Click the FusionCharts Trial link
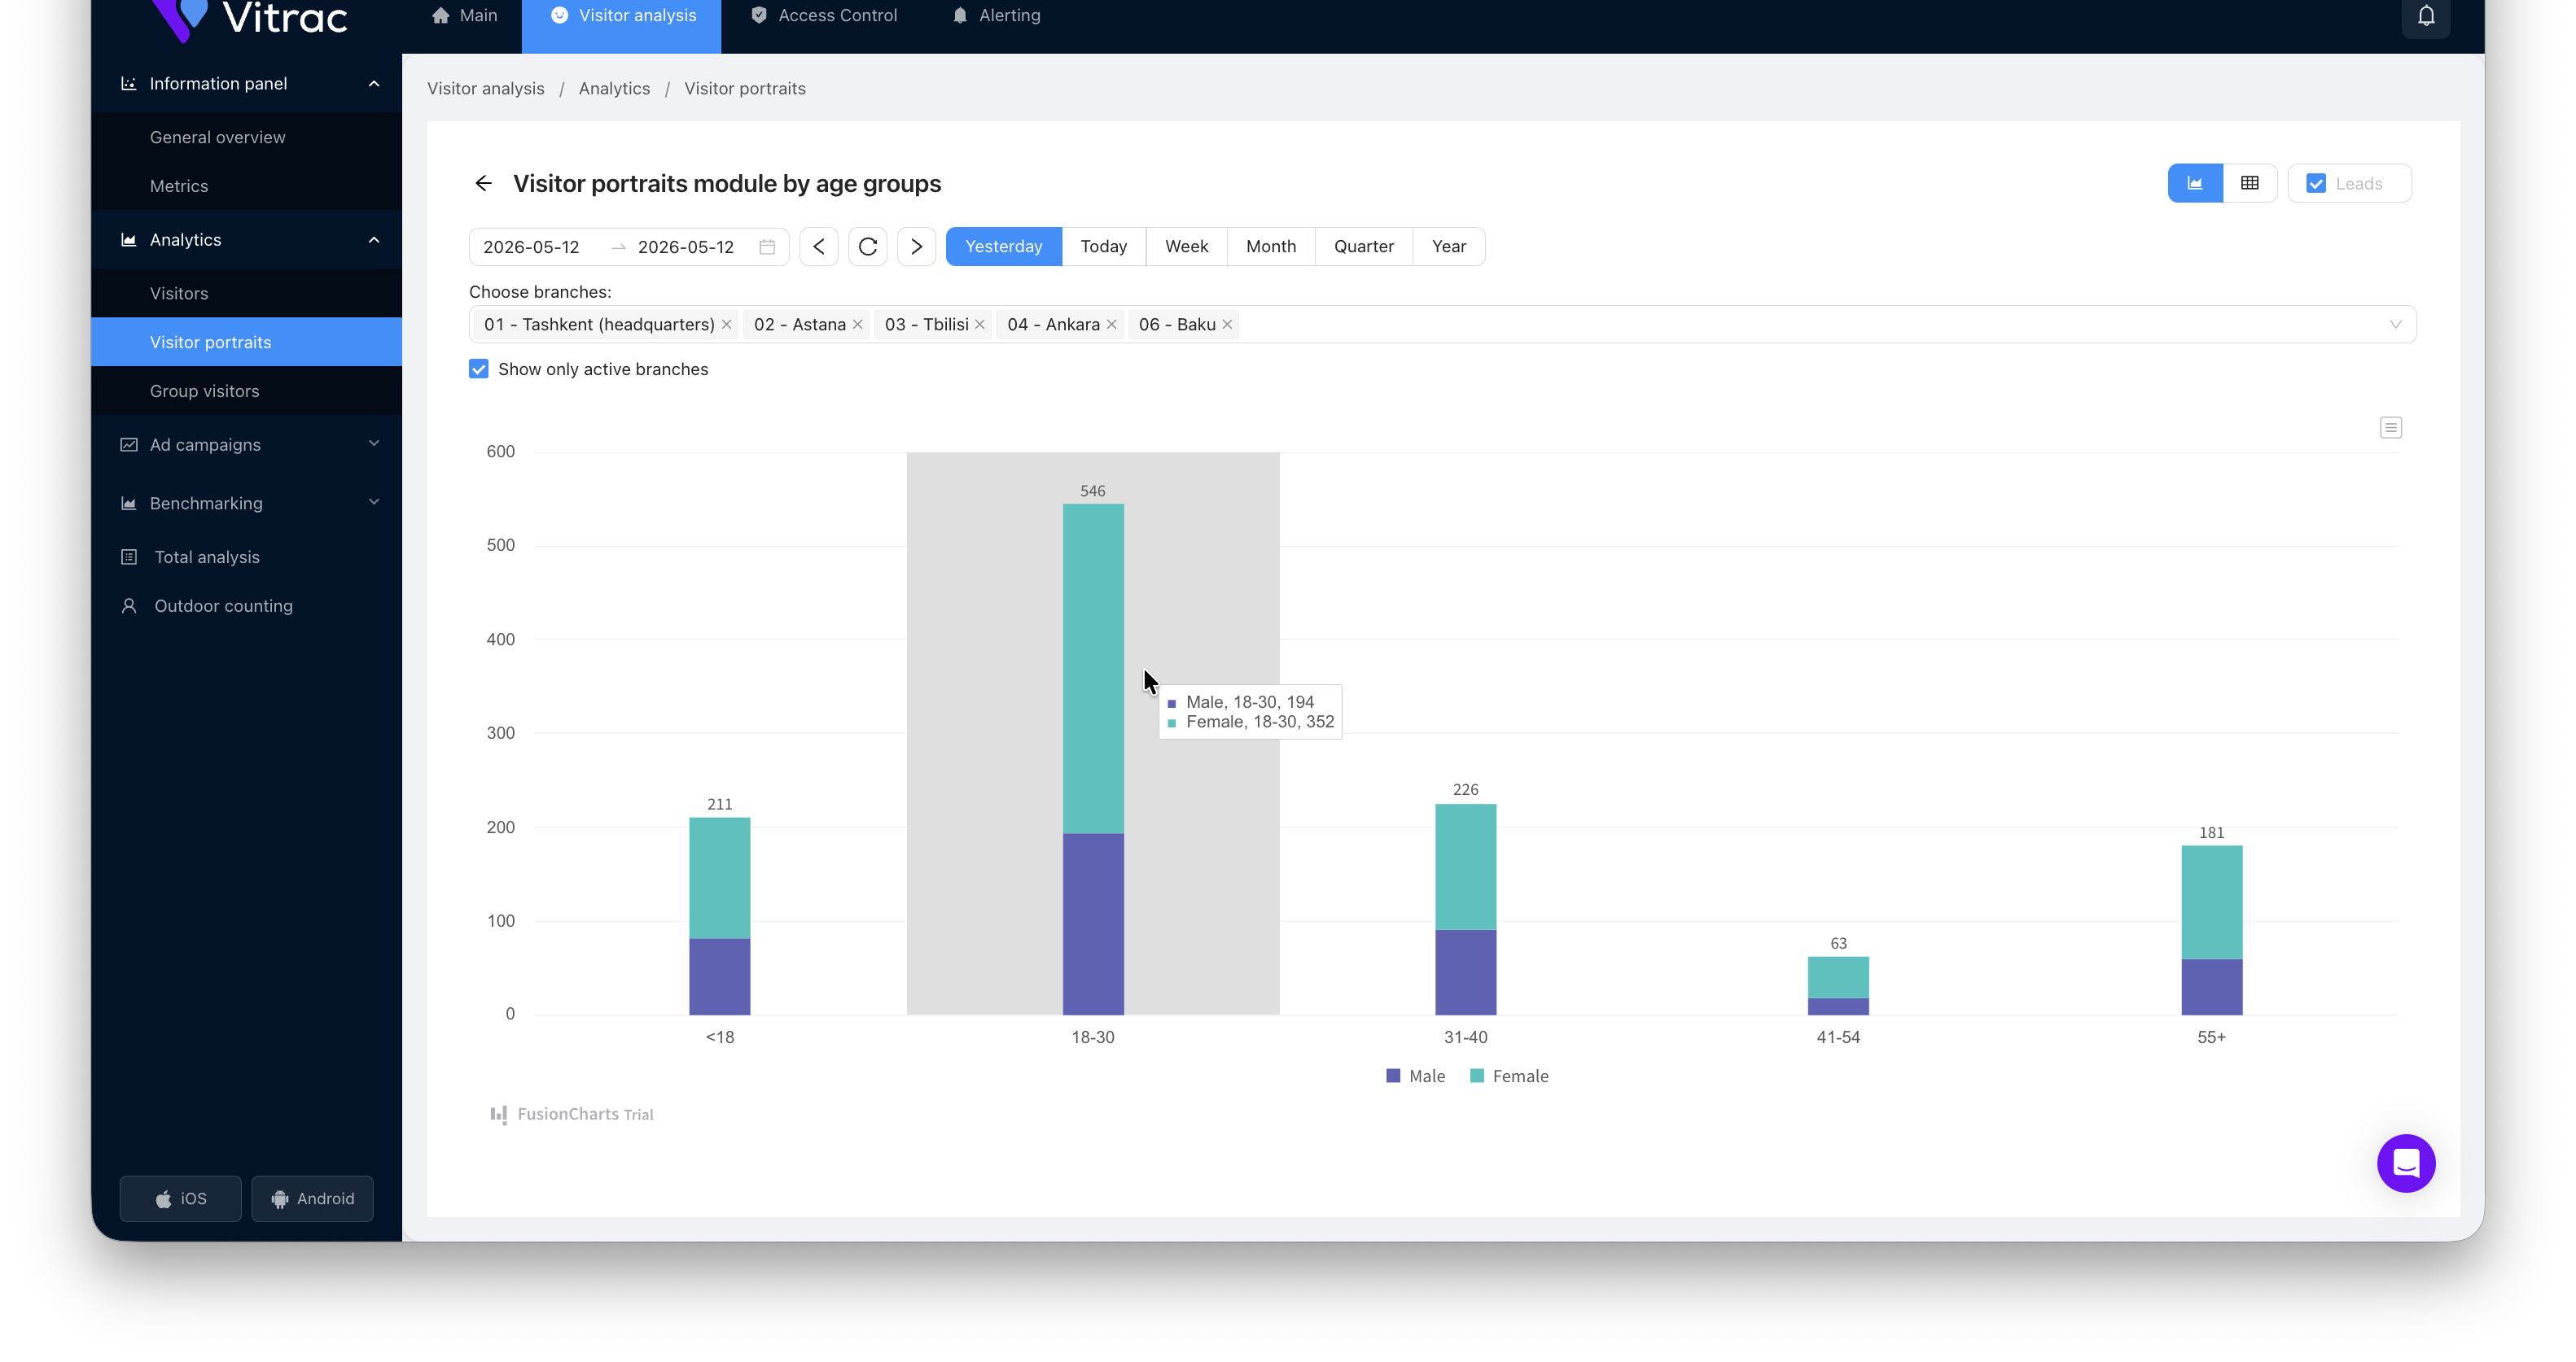The width and height of the screenshot is (2576, 1362). [x=572, y=1114]
